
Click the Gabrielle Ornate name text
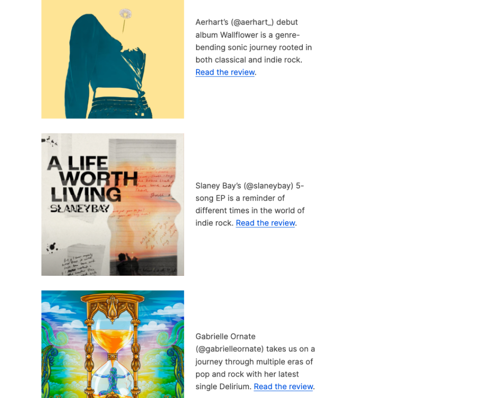point(225,336)
